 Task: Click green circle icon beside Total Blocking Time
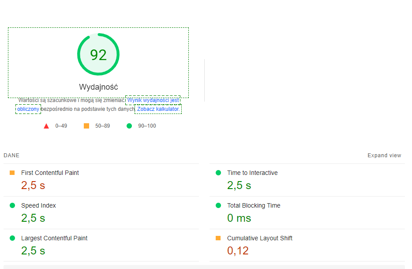point(218,205)
